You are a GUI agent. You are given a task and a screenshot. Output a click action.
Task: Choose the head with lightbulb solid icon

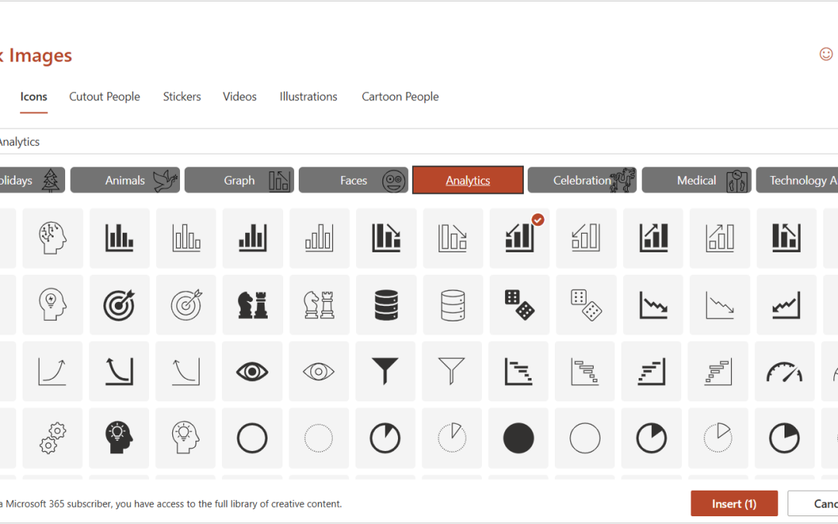coord(119,439)
